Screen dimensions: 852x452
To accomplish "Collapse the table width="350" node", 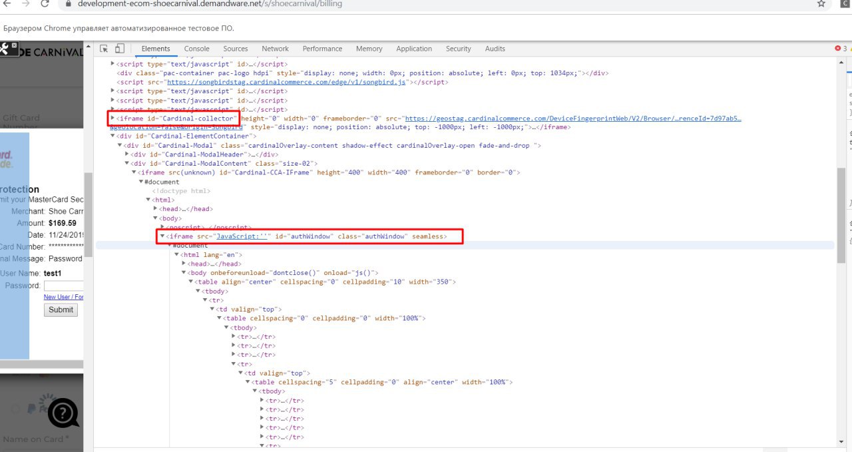I will click(x=190, y=282).
